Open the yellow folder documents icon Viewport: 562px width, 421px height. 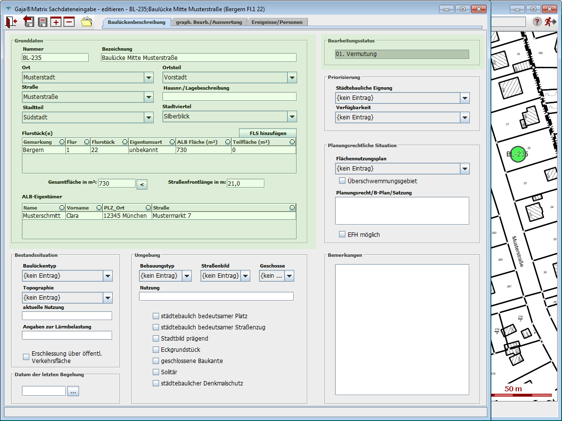86,22
